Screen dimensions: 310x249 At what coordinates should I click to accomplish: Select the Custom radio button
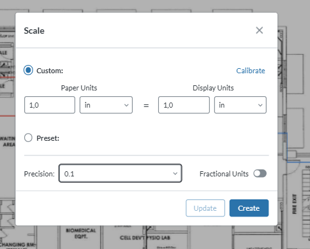28,70
